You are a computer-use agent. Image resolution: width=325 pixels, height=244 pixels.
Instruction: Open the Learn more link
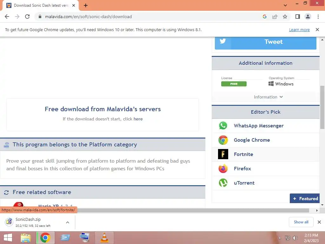pos(299,30)
